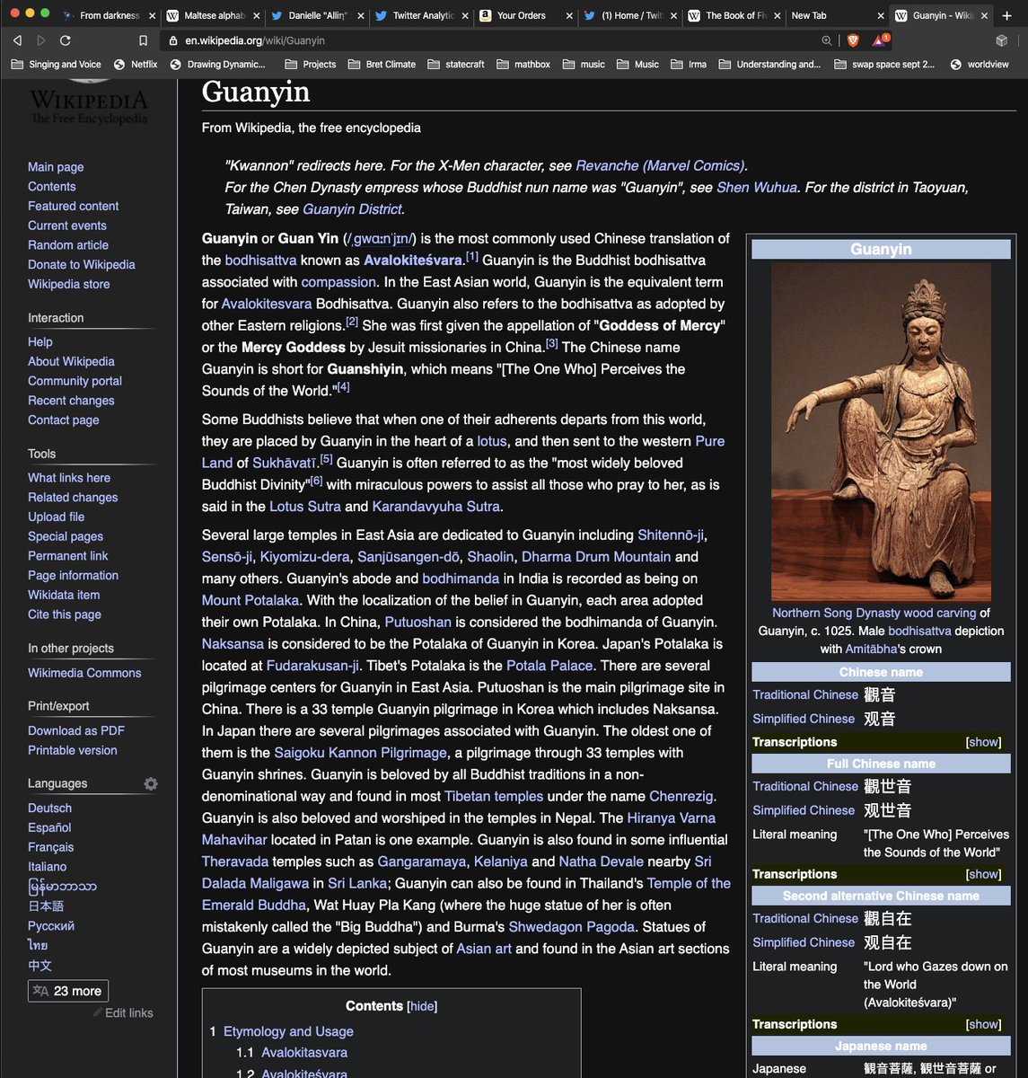Open Random article in the sidebar
The image size is (1028, 1078).
pos(68,245)
